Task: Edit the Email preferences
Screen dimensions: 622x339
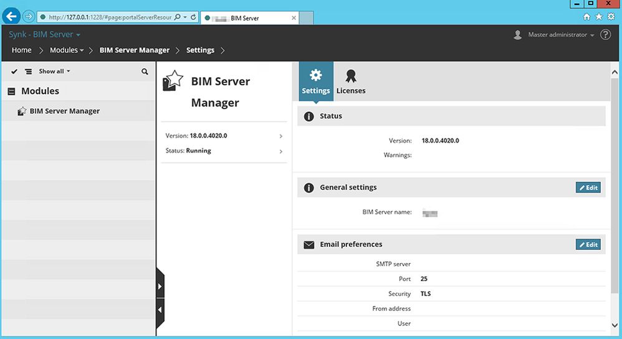Action: pyautogui.click(x=588, y=245)
